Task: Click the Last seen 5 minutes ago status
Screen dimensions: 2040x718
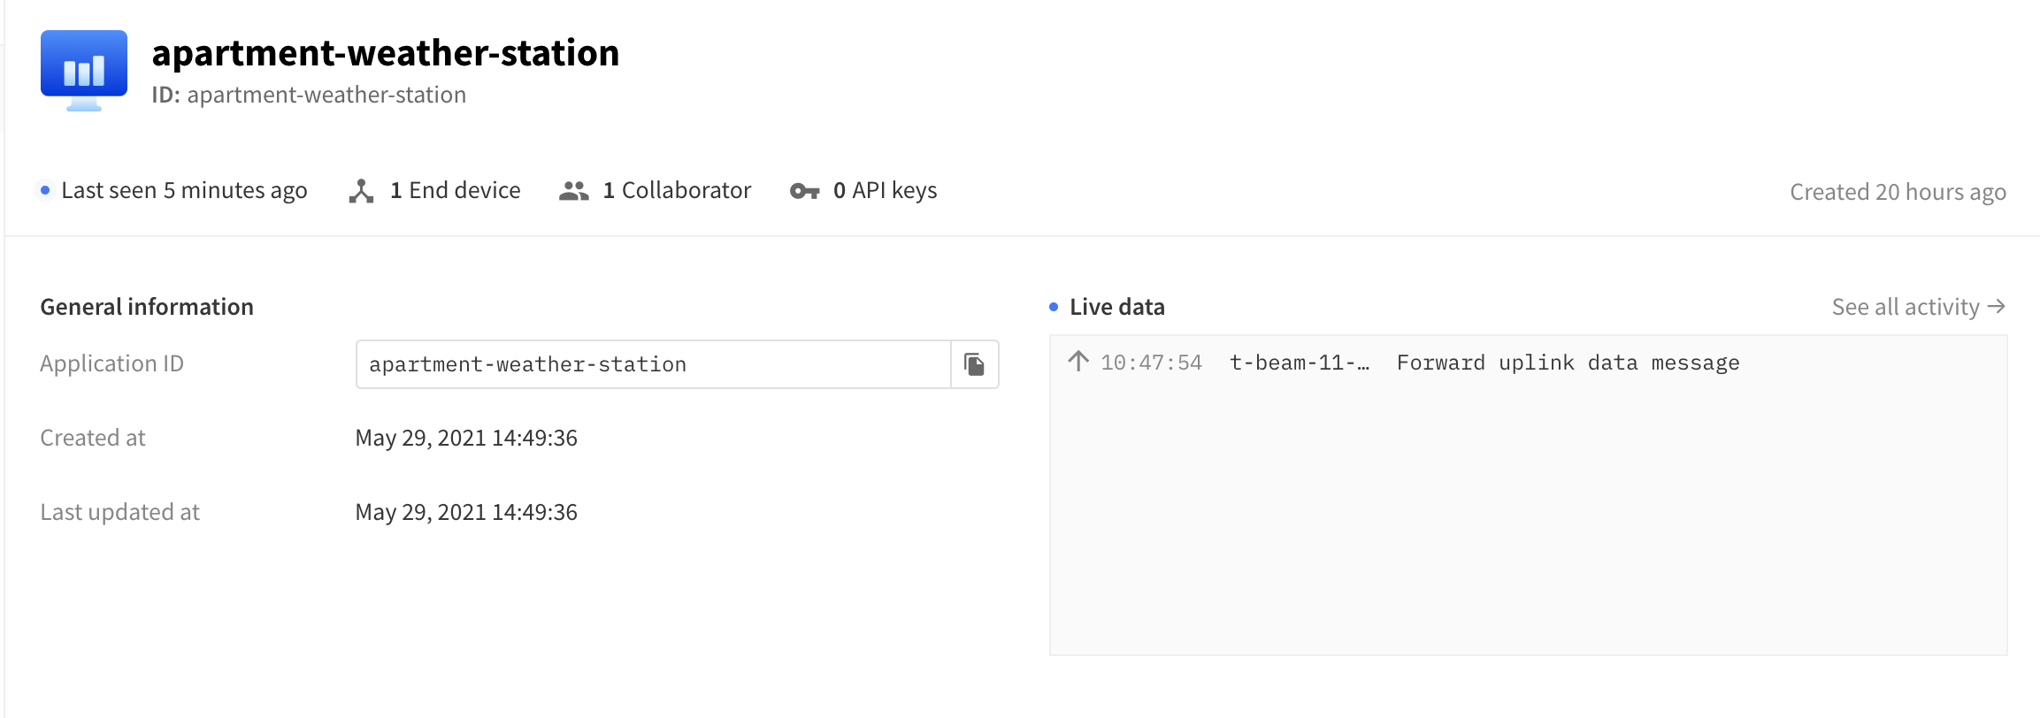Action: (x=184, y=190)
